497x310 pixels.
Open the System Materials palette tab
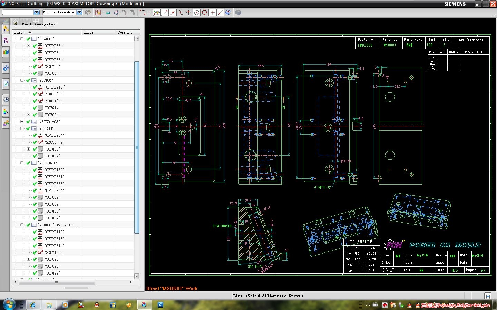[x=6, y=111]
